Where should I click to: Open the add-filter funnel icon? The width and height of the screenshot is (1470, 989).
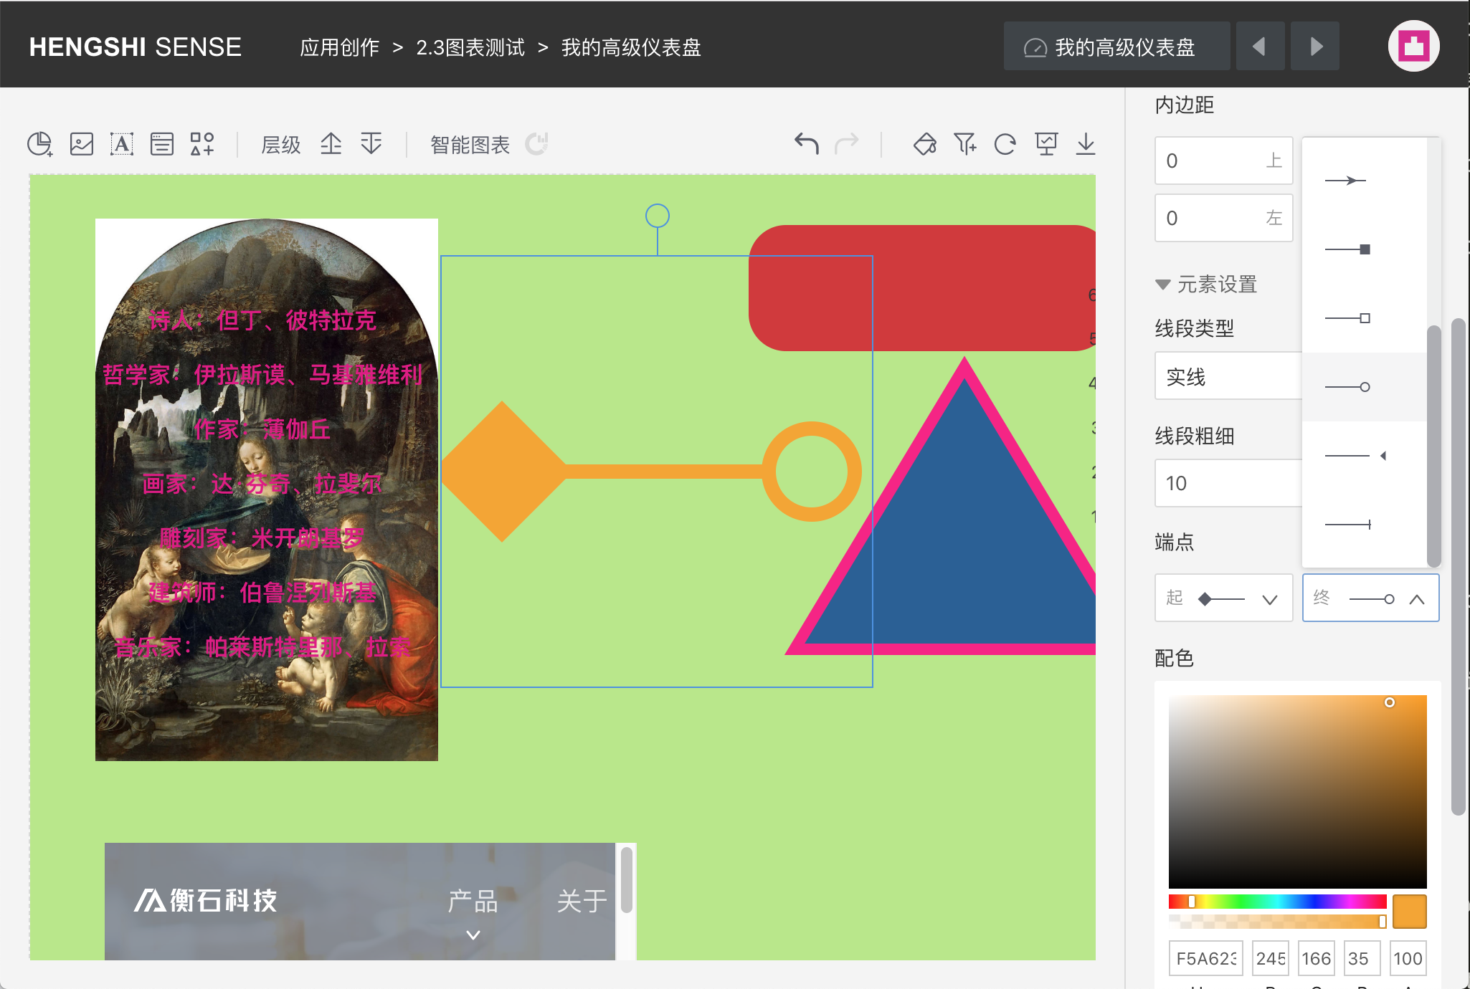click(x=965, y=144)
